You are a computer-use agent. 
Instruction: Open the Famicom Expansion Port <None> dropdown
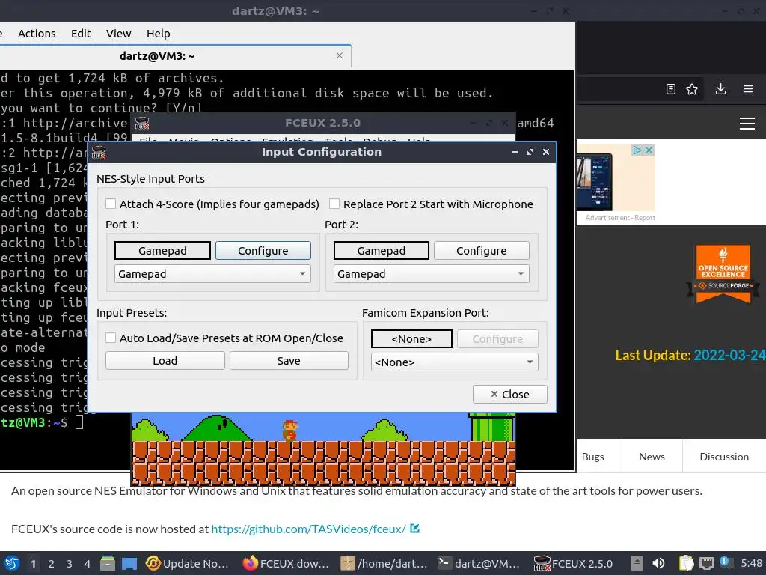click(454, 362)
